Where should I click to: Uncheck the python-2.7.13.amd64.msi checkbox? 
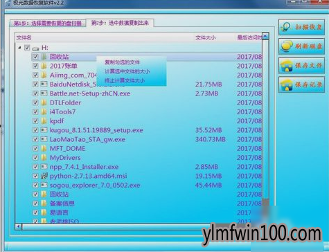(35, 176)
